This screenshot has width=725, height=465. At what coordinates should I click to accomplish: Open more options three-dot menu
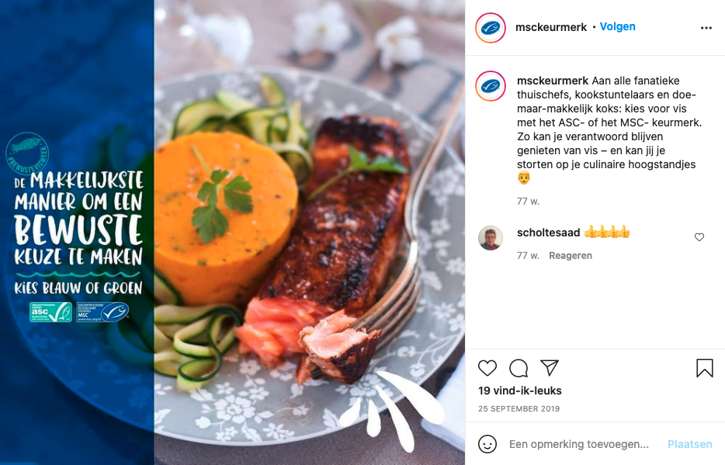706,28
